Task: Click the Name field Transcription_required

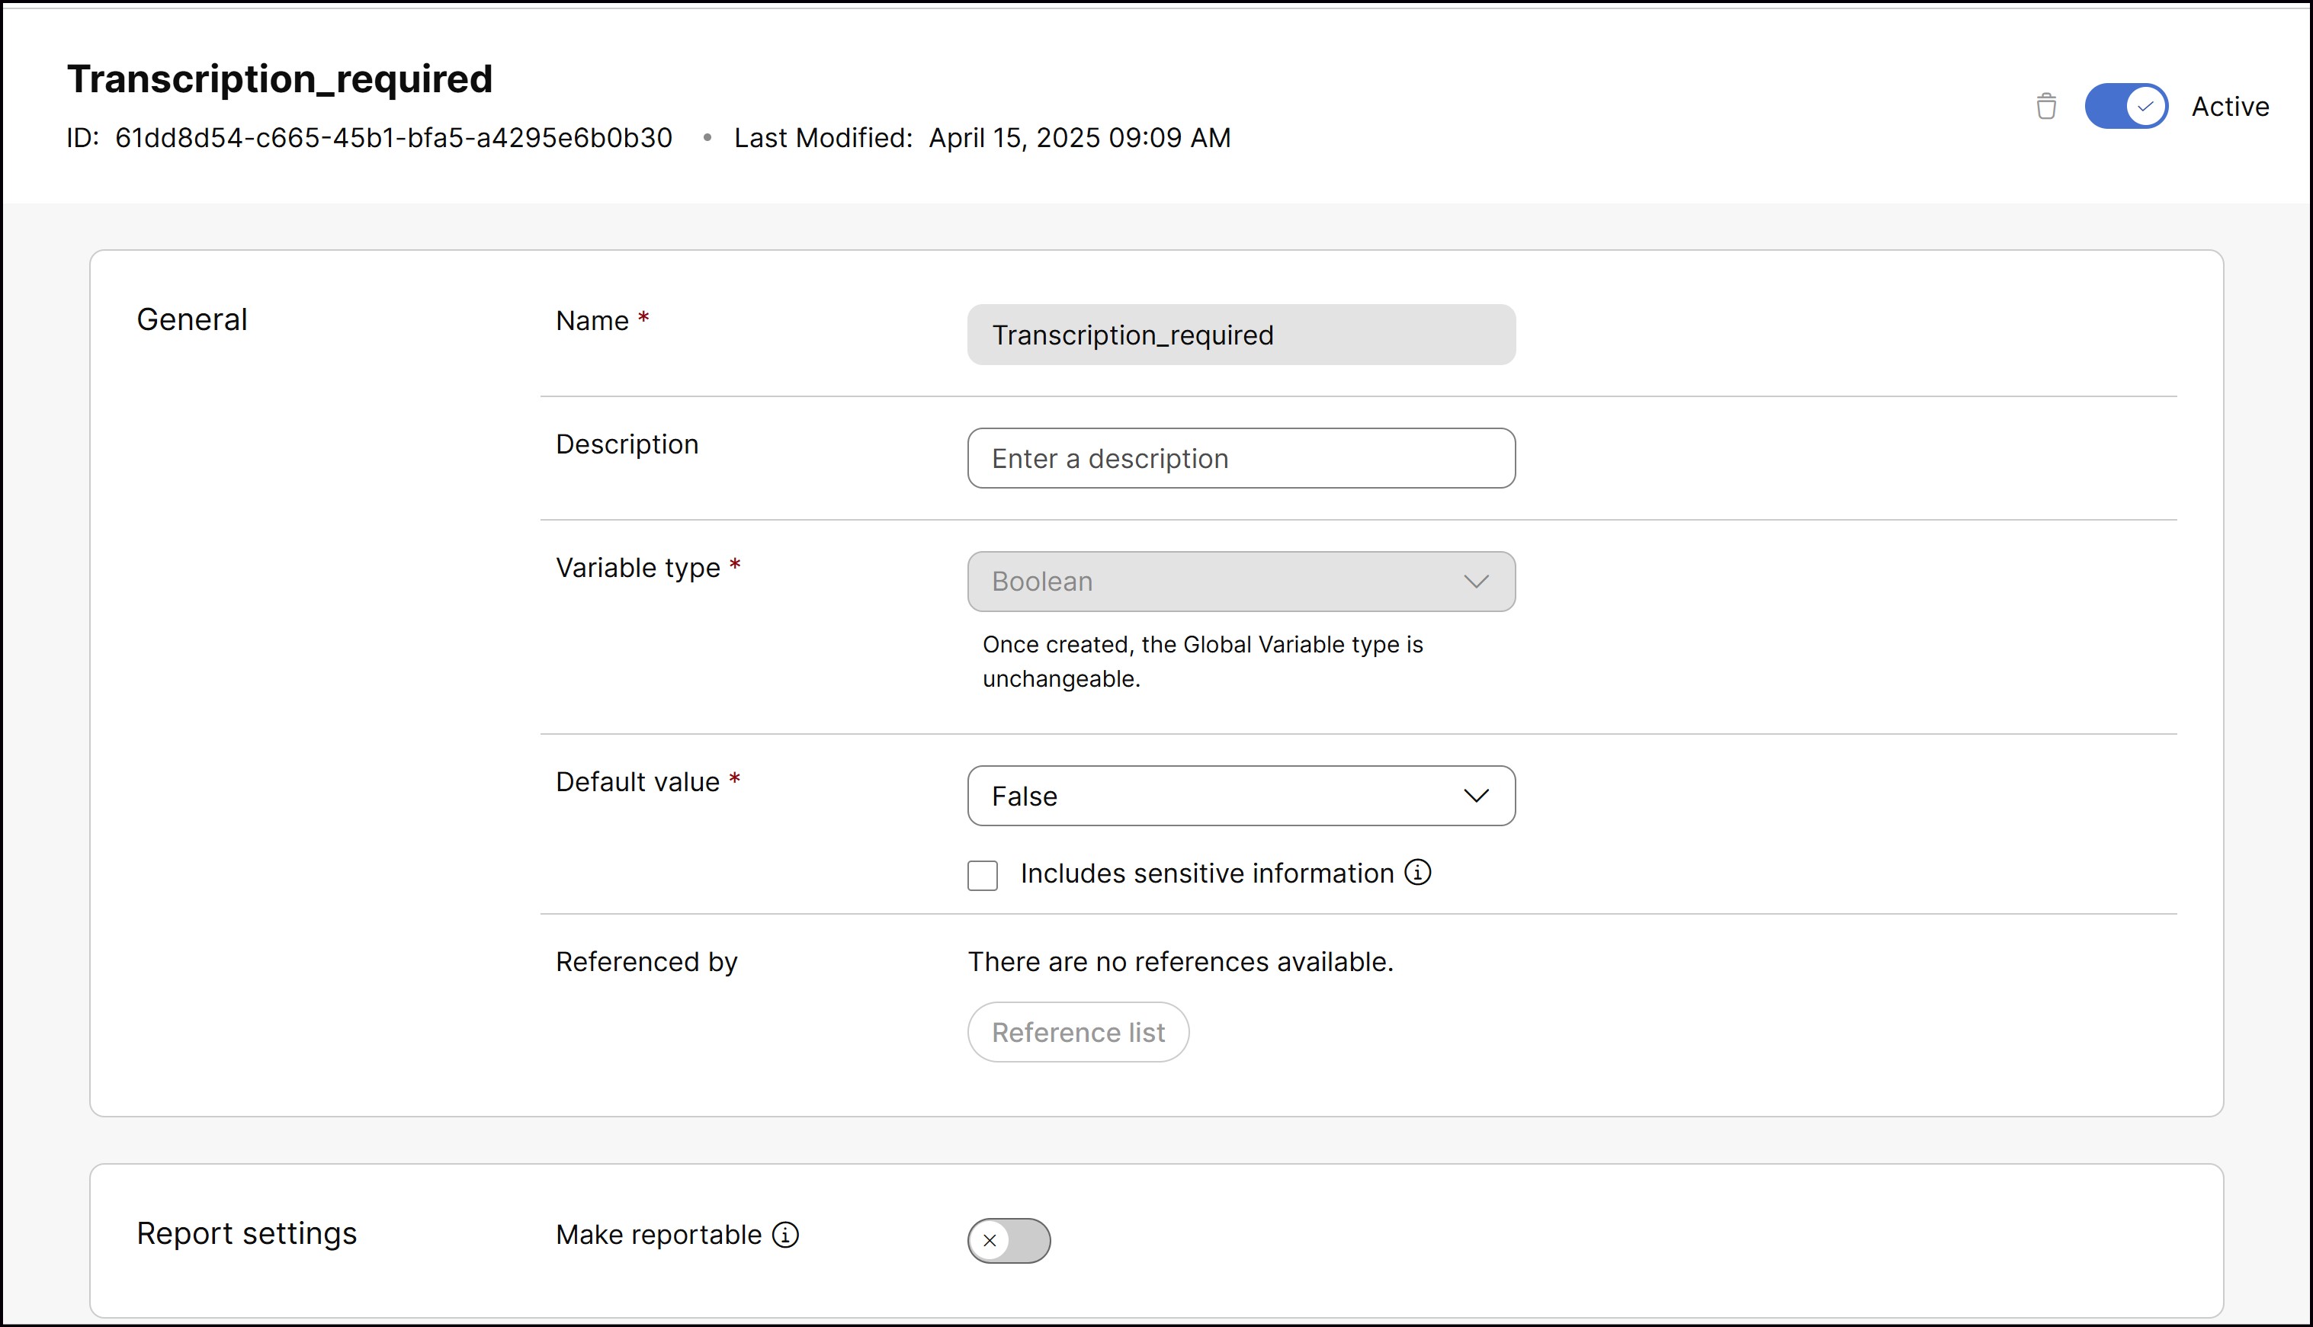Action: (x=1241, y=335)
